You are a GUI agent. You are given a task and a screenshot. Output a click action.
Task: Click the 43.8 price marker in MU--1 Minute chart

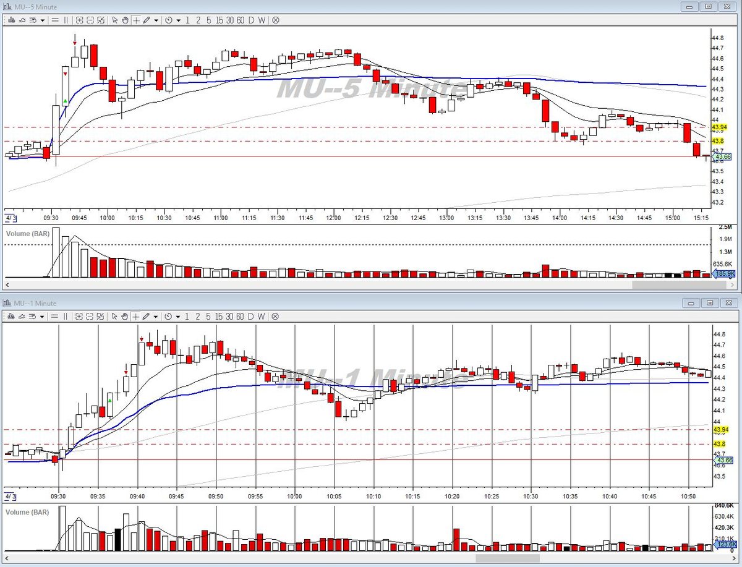point(719,444)
